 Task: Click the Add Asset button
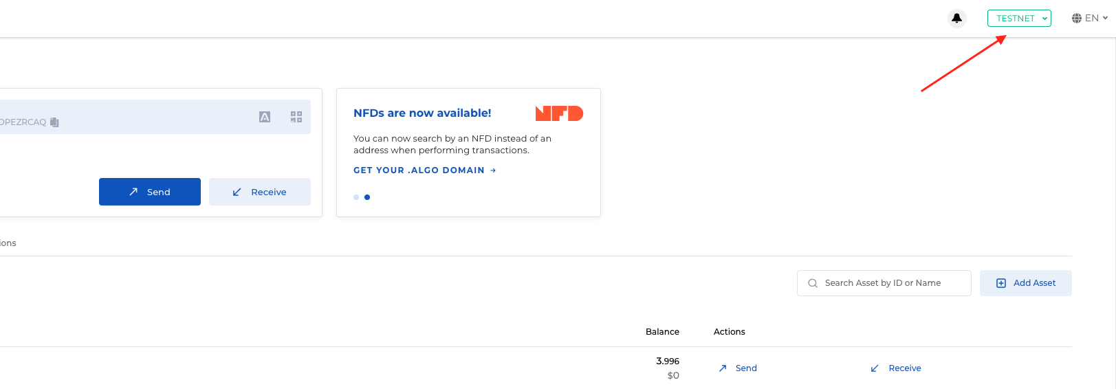(1025, 283)
